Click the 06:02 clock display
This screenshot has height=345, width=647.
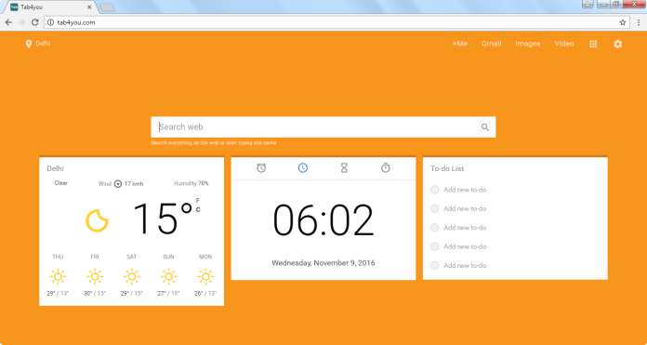[323, 220]
